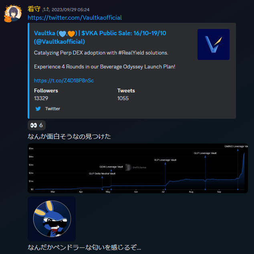Viewport: 254px width, 254px height.
Task: Click the Twitter bird icon
Action: click(x=38, y=109)
